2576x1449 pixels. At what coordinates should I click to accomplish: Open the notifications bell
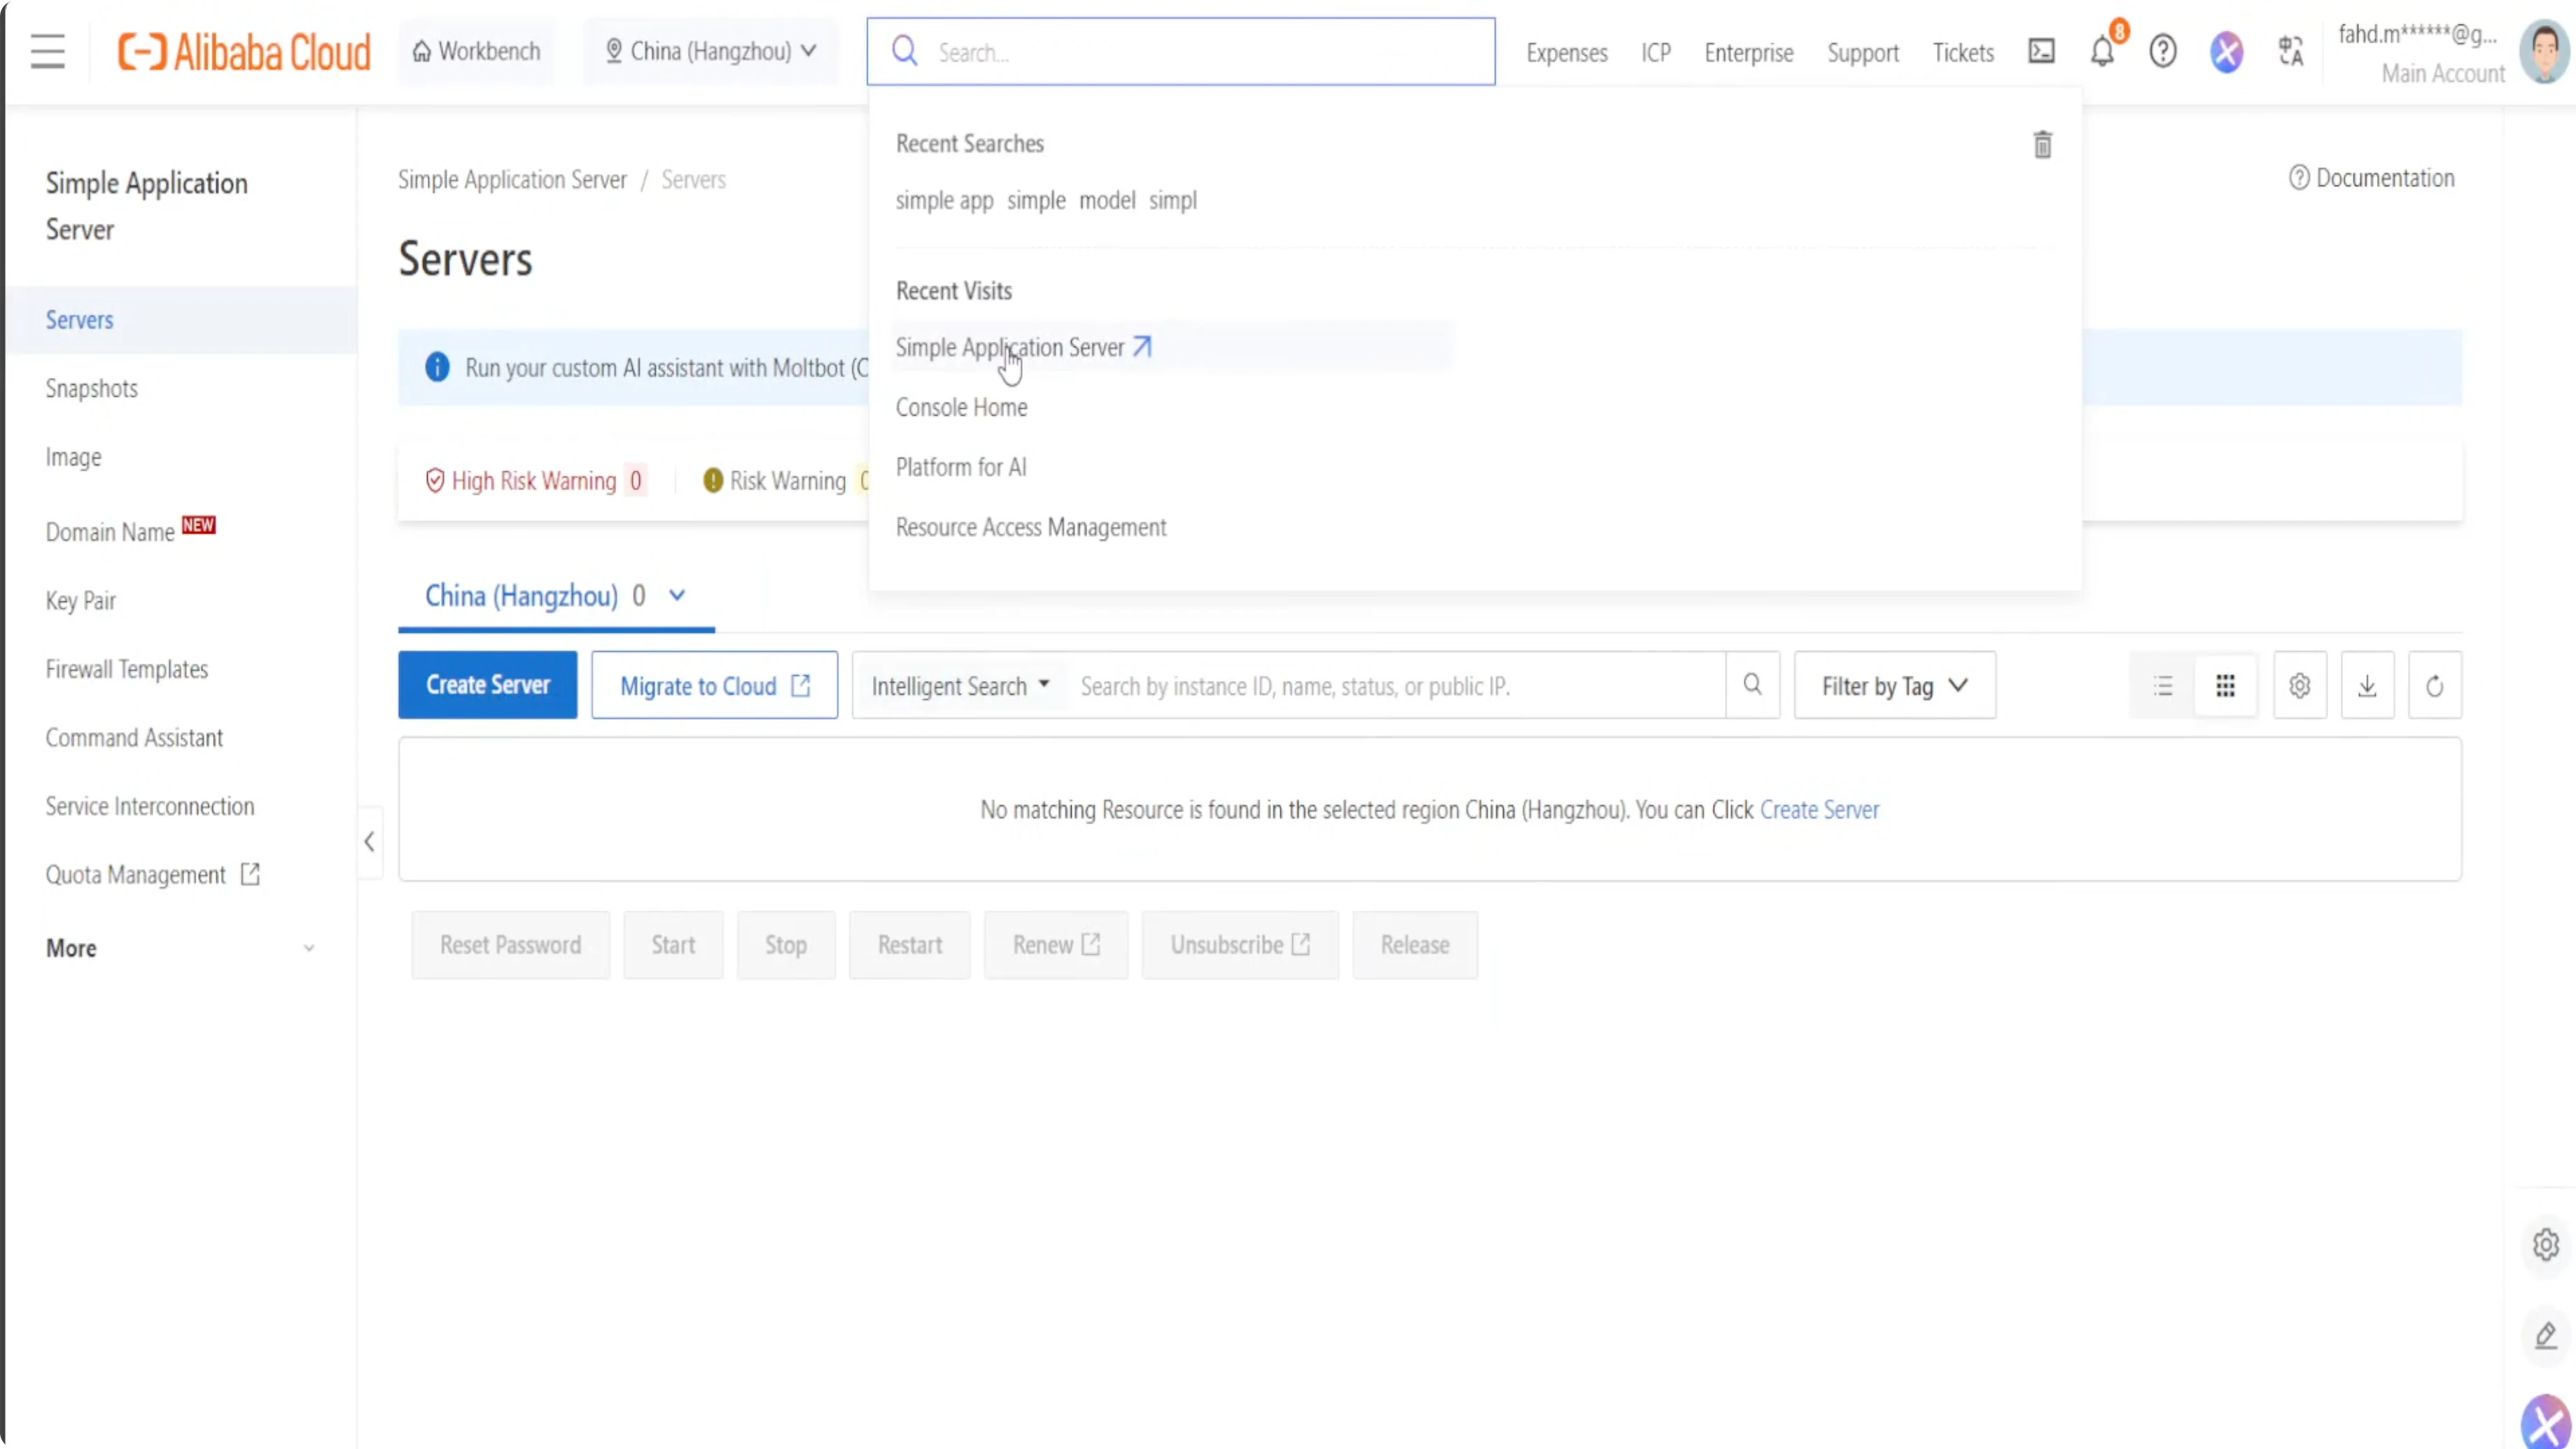coord(2102,51)
